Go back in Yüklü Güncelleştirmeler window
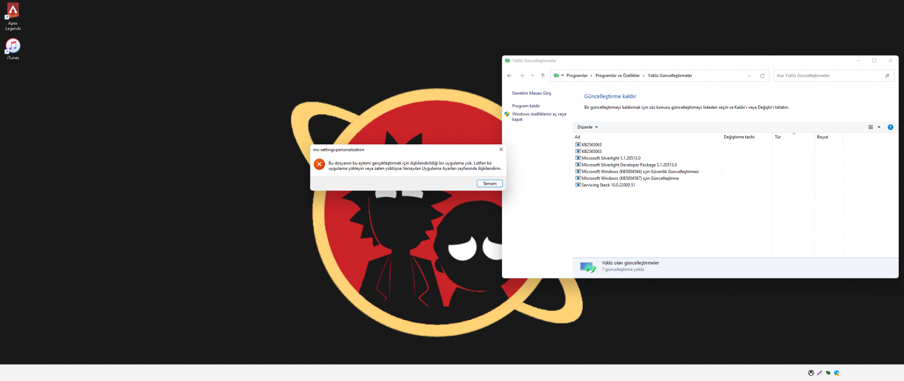This screenshot has height=381, width=904. click(509, 76)
